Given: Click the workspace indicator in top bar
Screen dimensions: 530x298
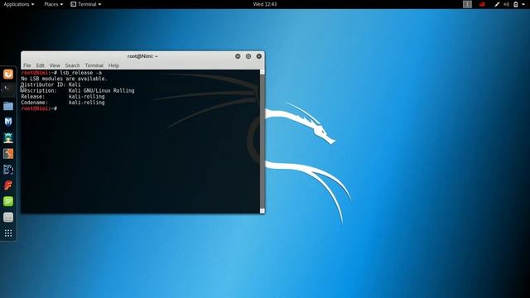Looking at the screenshot, I should (x=467, y=4).
